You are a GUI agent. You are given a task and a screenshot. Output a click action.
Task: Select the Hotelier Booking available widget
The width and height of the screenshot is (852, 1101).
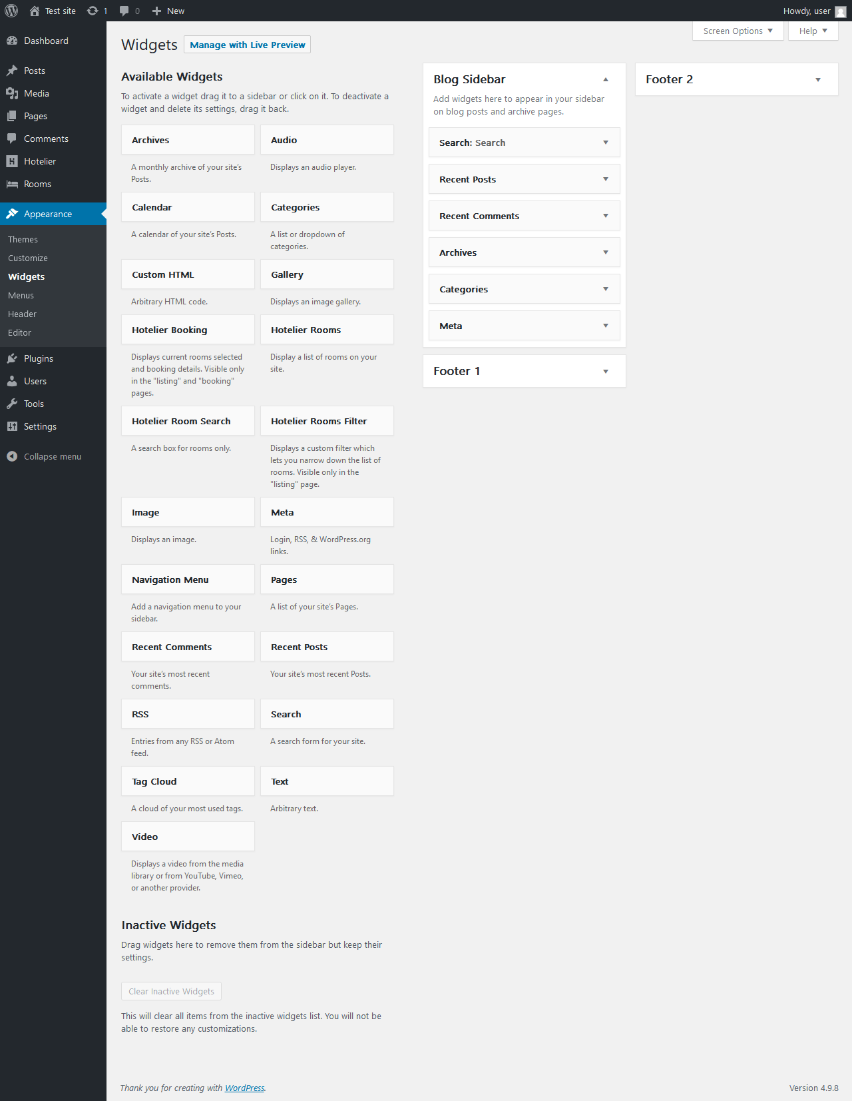(x=188, y=330)
